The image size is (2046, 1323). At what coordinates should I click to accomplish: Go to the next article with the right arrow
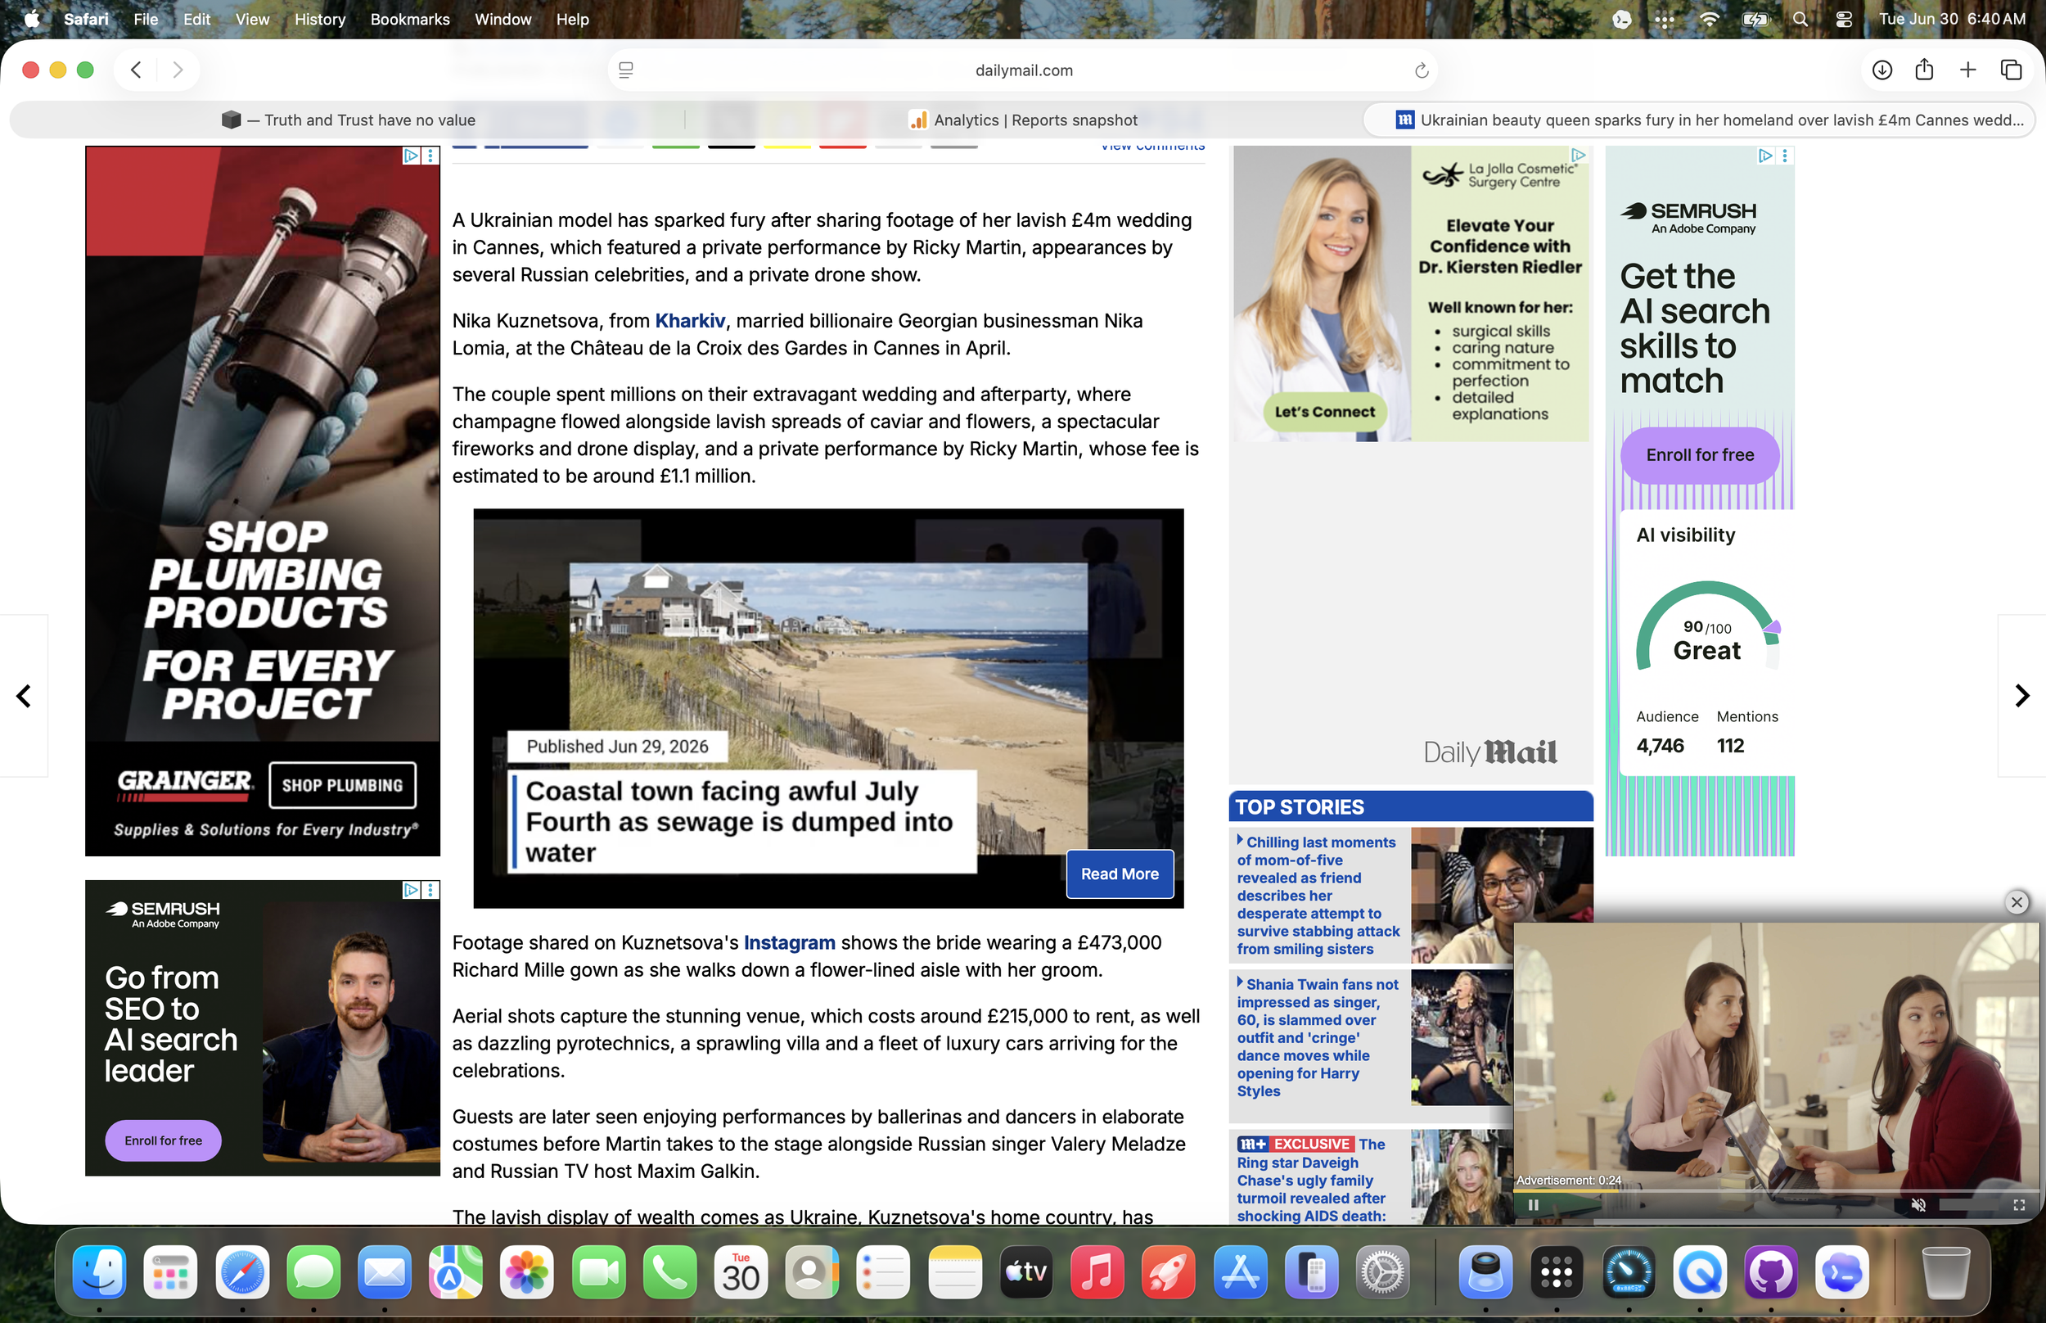(x=2022, y=695)
